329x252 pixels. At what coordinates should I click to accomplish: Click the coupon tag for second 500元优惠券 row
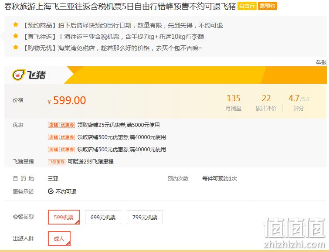click(x=61, y=150)
